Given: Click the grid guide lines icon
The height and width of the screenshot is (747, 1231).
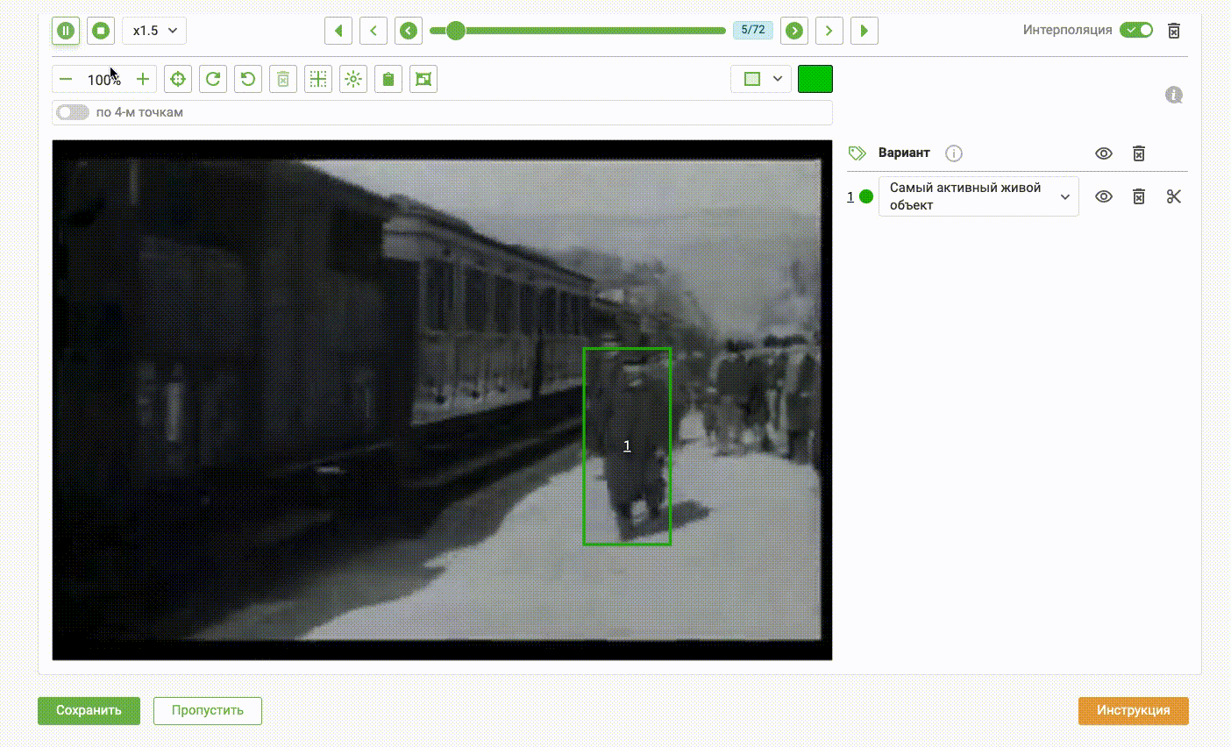Looking at the screenshot, I should [318, 80].
